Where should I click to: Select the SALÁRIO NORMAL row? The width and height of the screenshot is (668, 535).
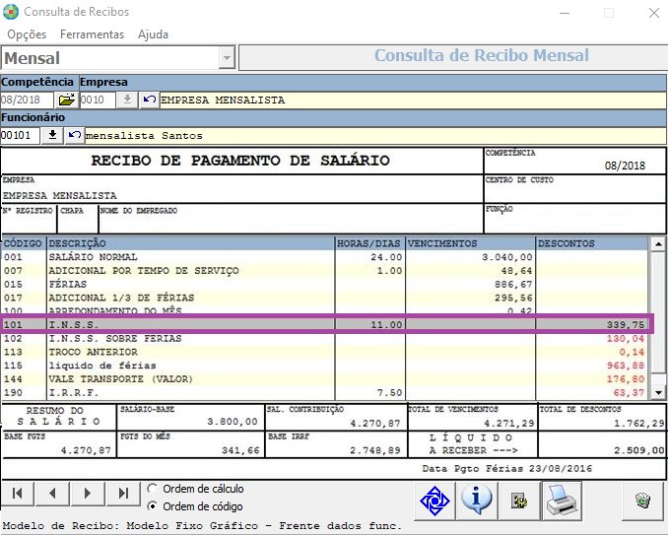click(x=325, y=257)
